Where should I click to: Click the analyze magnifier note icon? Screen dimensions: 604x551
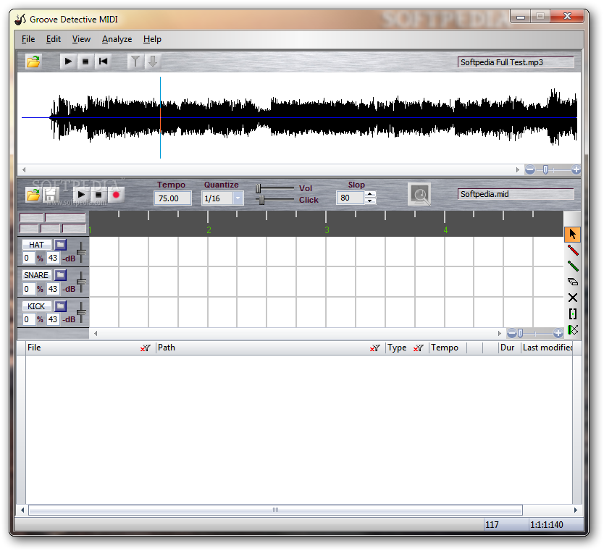pyautogui.click(x=419, y=195)
